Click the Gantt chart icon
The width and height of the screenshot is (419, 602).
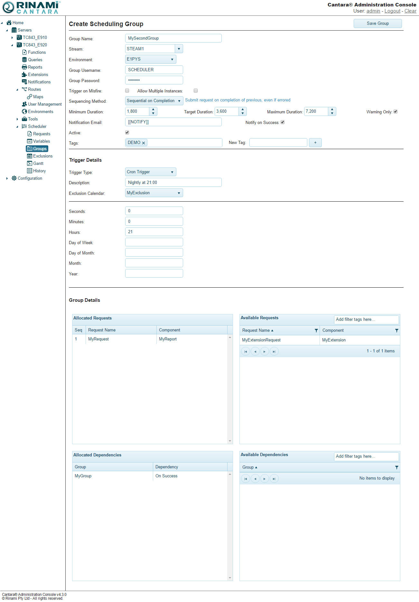click(30, 163)
